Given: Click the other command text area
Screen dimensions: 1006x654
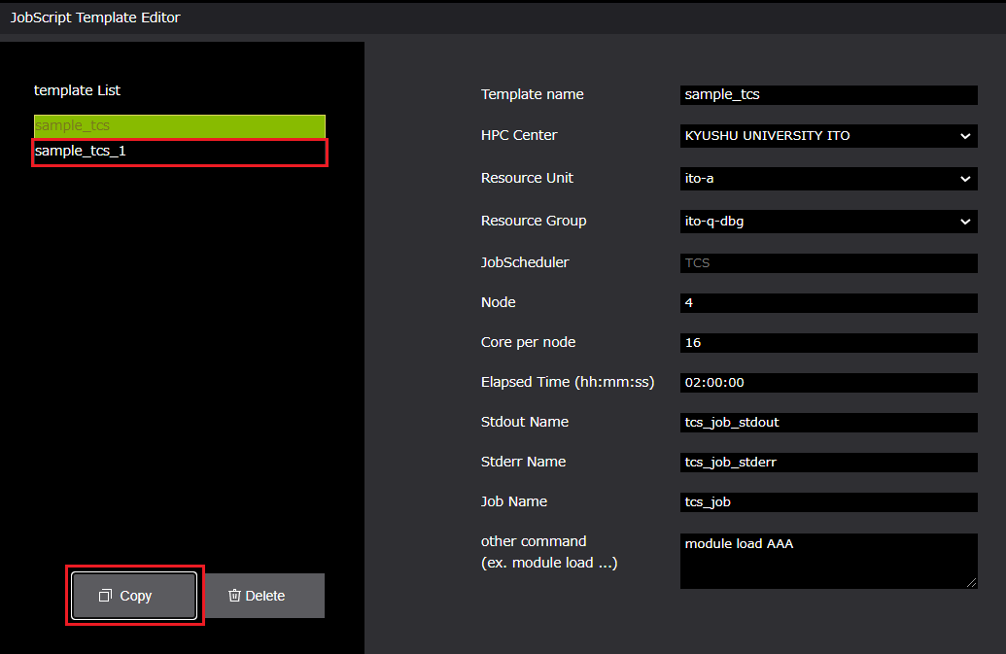Looking at the screenshot, I should click(828, 561).
